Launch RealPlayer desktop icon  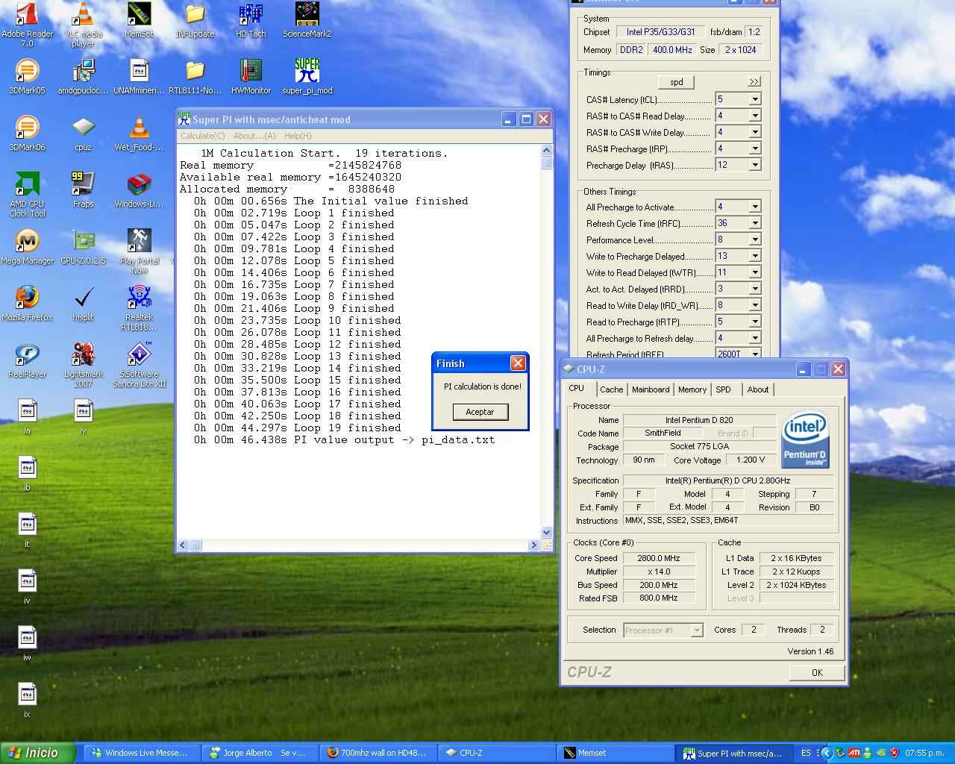click(27, 360)
